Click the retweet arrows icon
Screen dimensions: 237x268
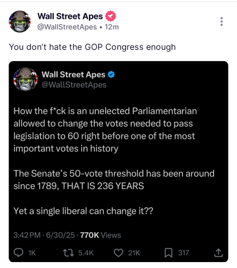(69, 253)
